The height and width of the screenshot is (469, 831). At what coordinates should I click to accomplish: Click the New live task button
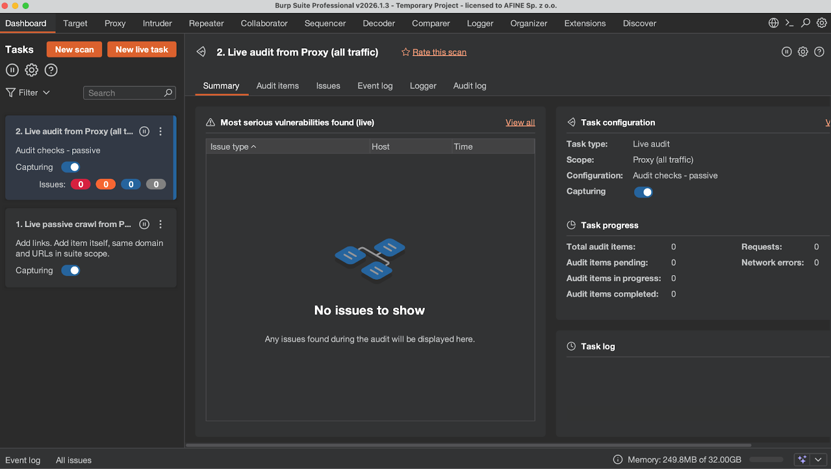tap(142, 49)
